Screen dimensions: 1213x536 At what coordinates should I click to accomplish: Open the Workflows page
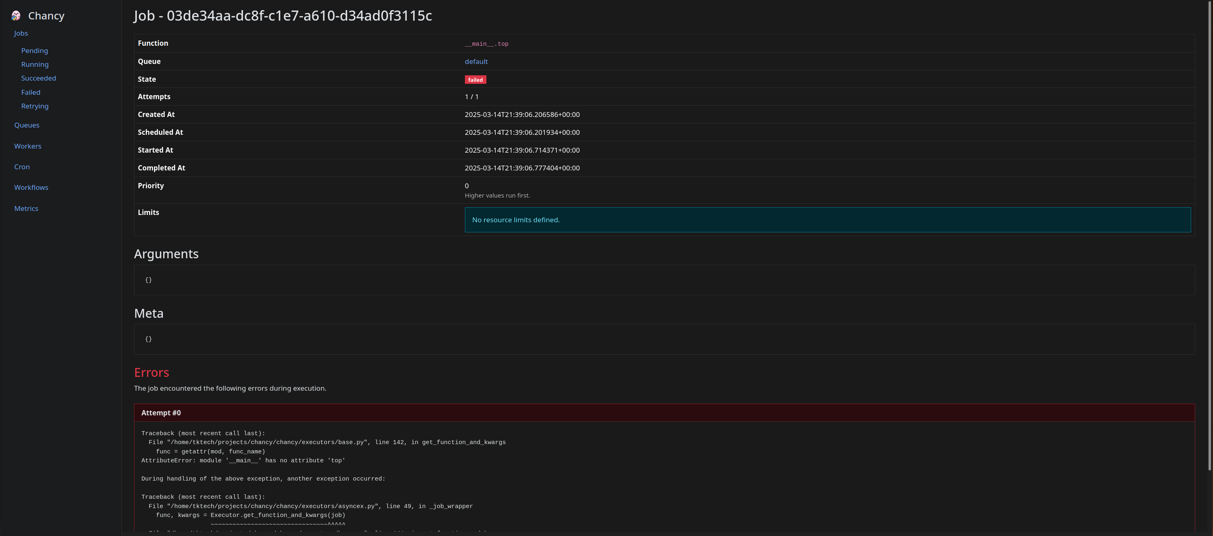pos(31,188)
